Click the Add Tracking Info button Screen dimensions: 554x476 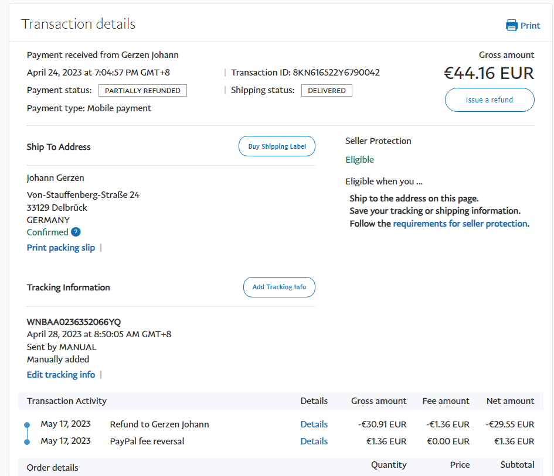279,287
